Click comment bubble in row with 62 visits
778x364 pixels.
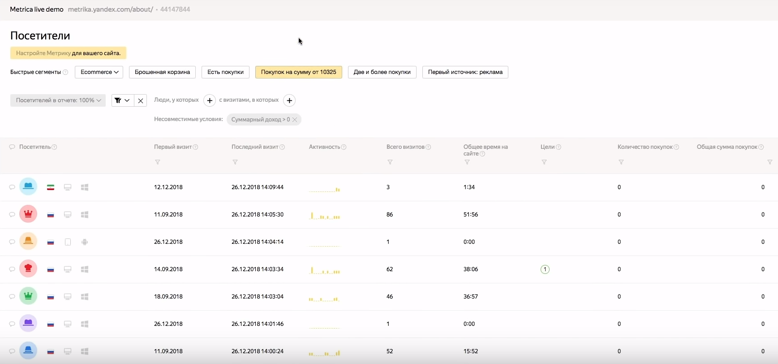12,269
